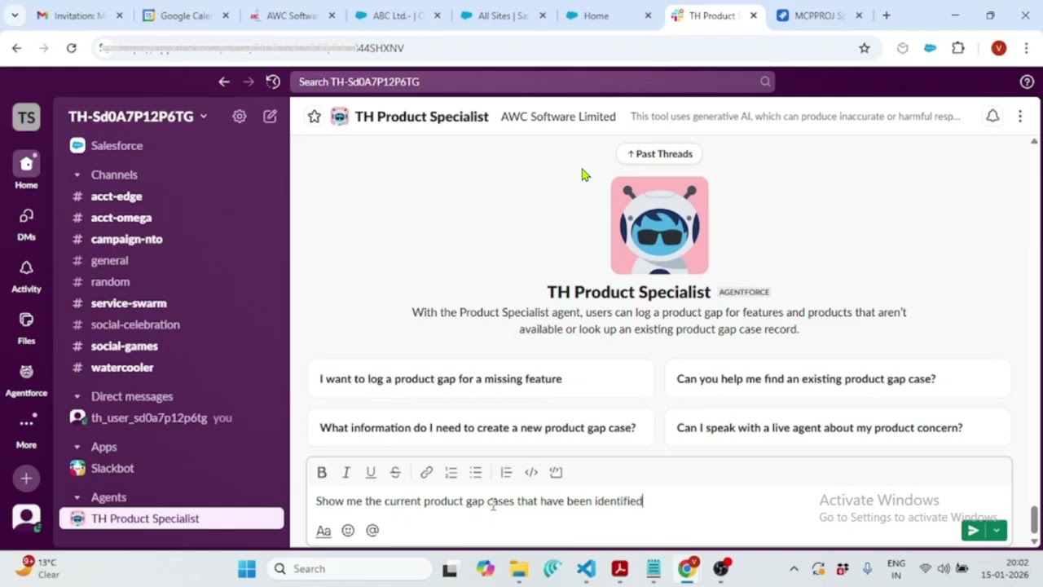Open the More options in sidebar
The width and height of the screenshot is (1043, 587).
(26, 431)
